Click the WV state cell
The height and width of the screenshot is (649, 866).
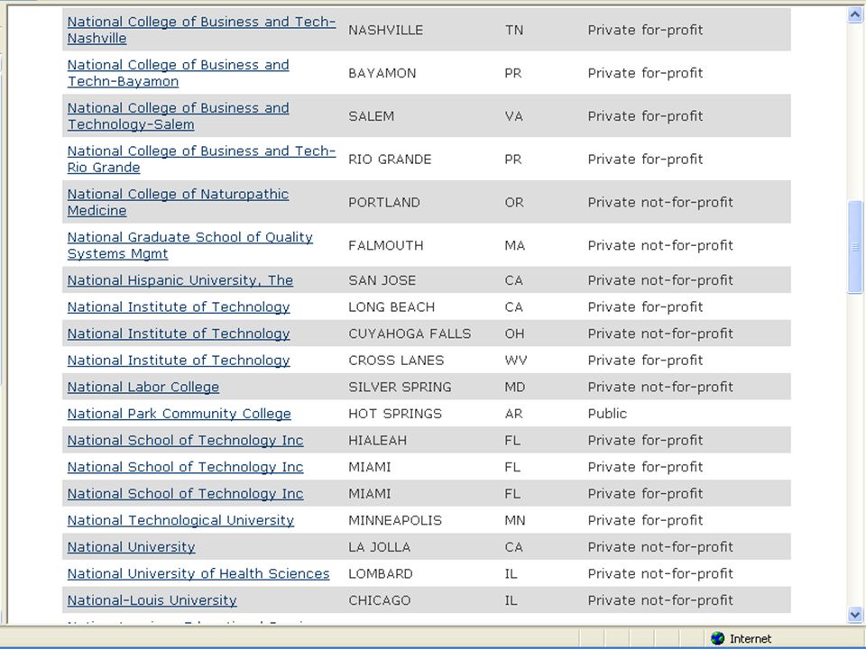tap(515, 360)
